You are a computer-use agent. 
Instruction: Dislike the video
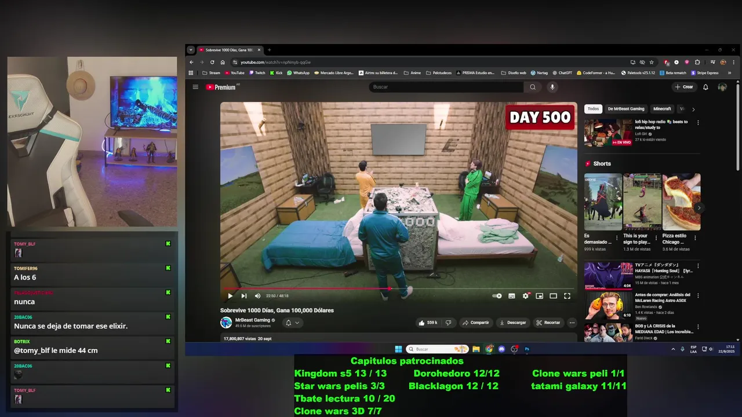point(448,323)
